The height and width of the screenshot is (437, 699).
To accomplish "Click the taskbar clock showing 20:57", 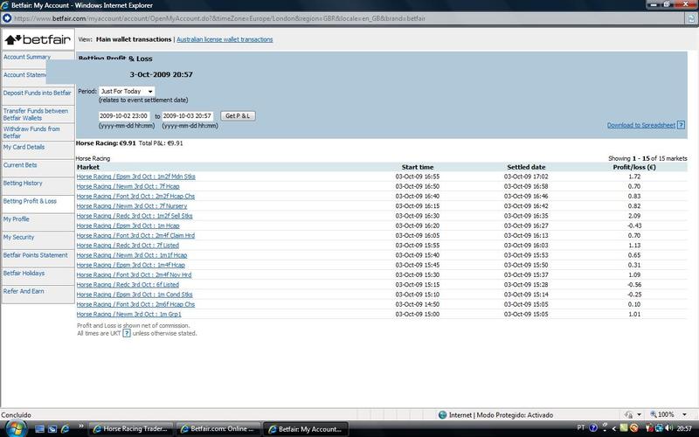I will click(x=685, y=429).
